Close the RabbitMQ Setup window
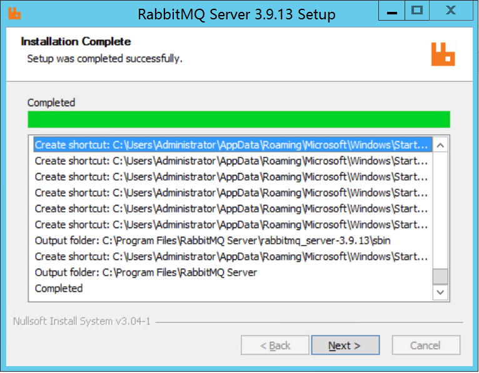The height and width of the screenshot is (373, 479). 451,11
